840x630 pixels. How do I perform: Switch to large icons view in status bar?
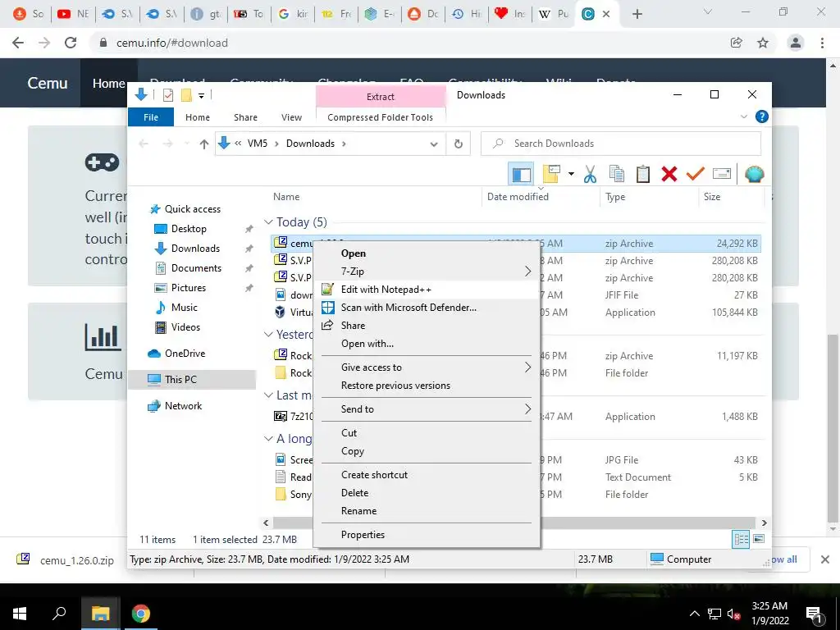[759, 539]
